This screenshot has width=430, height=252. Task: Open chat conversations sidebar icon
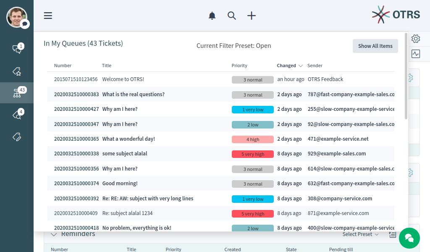point(17,49)
